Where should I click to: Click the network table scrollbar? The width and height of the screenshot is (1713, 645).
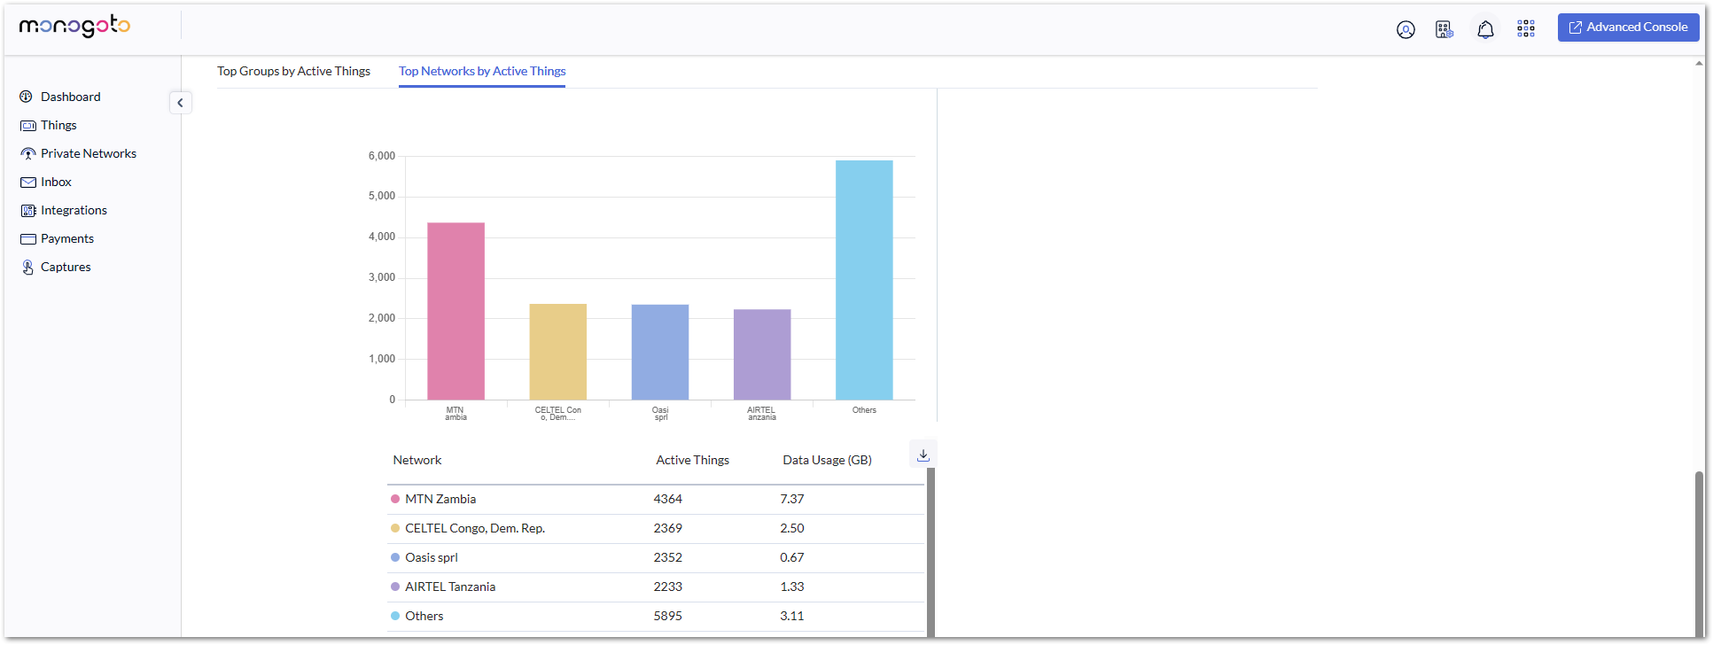pyautogui.click(x=930, y=551)
